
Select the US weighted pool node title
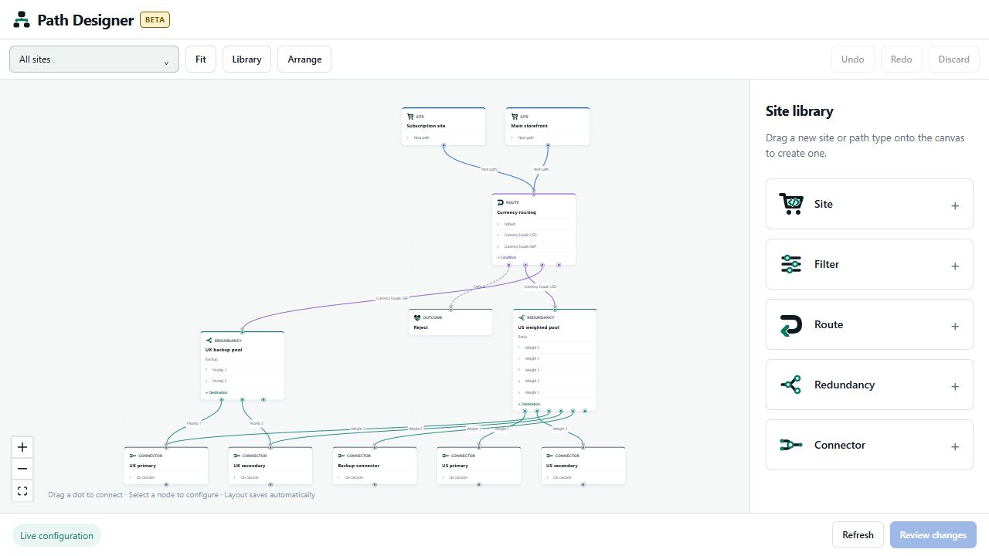[x=539, y=327]
